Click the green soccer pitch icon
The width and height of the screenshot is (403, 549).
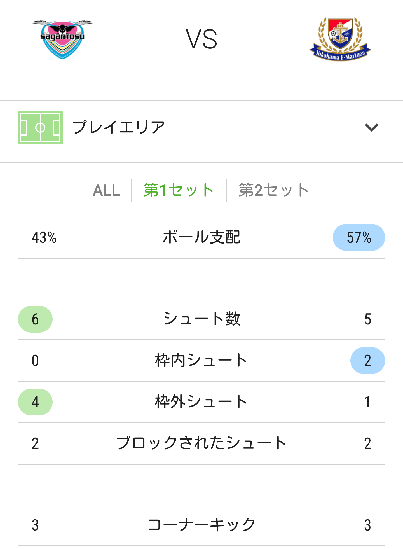pos(40,128)
